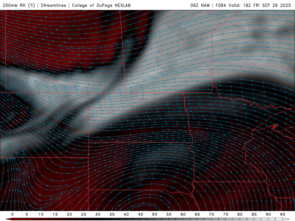This screenshot has height=221, width=295.
Task: Click the "85" label on the color bar
Action: (x=254, y=214)
